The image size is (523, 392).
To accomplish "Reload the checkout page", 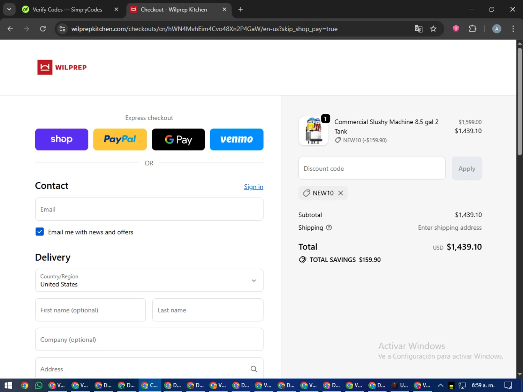I will (x=43, y=29).
